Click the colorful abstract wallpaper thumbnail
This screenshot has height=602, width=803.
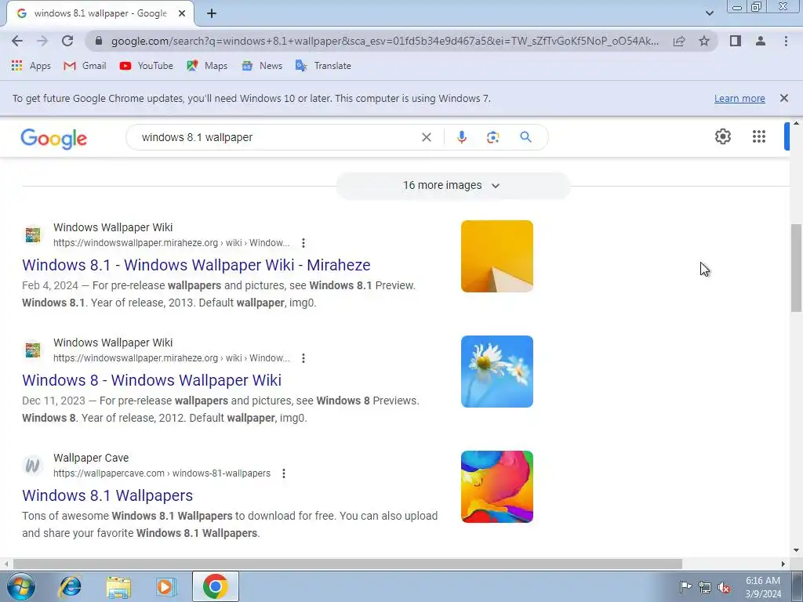coord(496,486)
